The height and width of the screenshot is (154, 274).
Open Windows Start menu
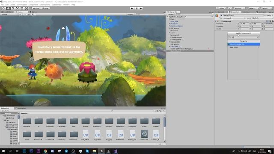[3, 151]
